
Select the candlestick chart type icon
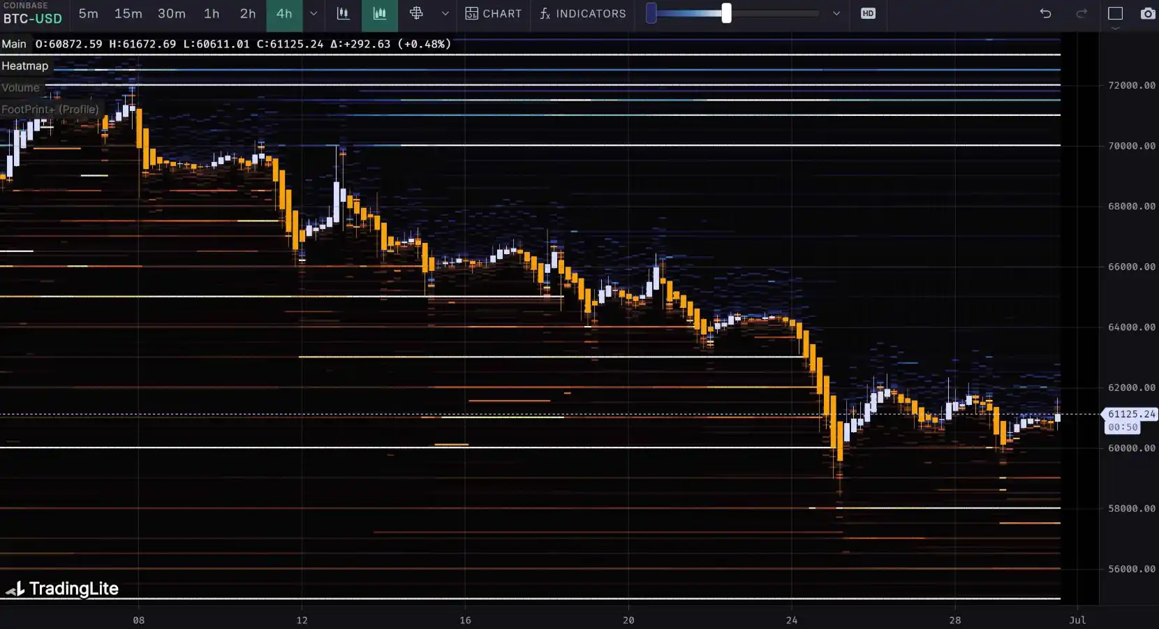tap(343, 14)
